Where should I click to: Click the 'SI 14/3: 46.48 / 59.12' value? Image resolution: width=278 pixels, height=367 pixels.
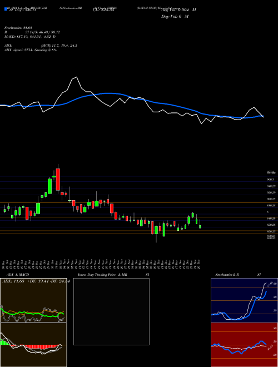43,32
